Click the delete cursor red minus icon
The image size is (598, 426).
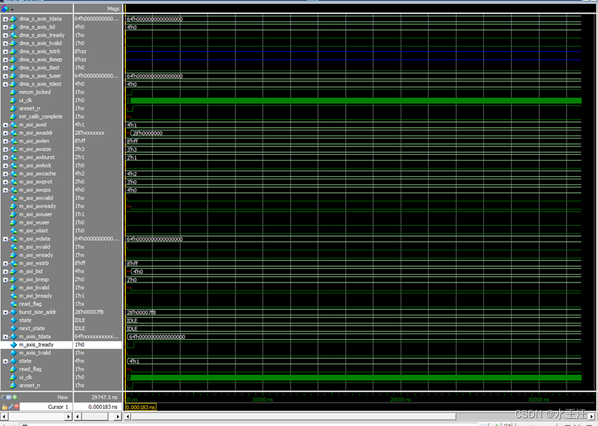pos(17,406)
